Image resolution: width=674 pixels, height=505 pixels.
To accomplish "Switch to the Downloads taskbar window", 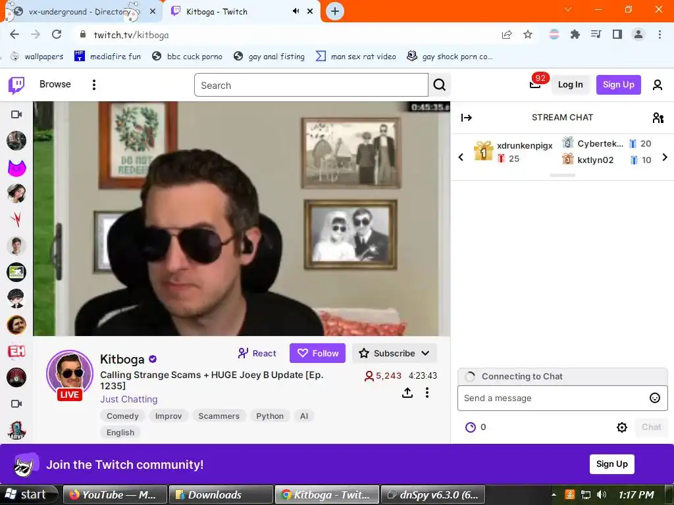I will coord(221,494).
